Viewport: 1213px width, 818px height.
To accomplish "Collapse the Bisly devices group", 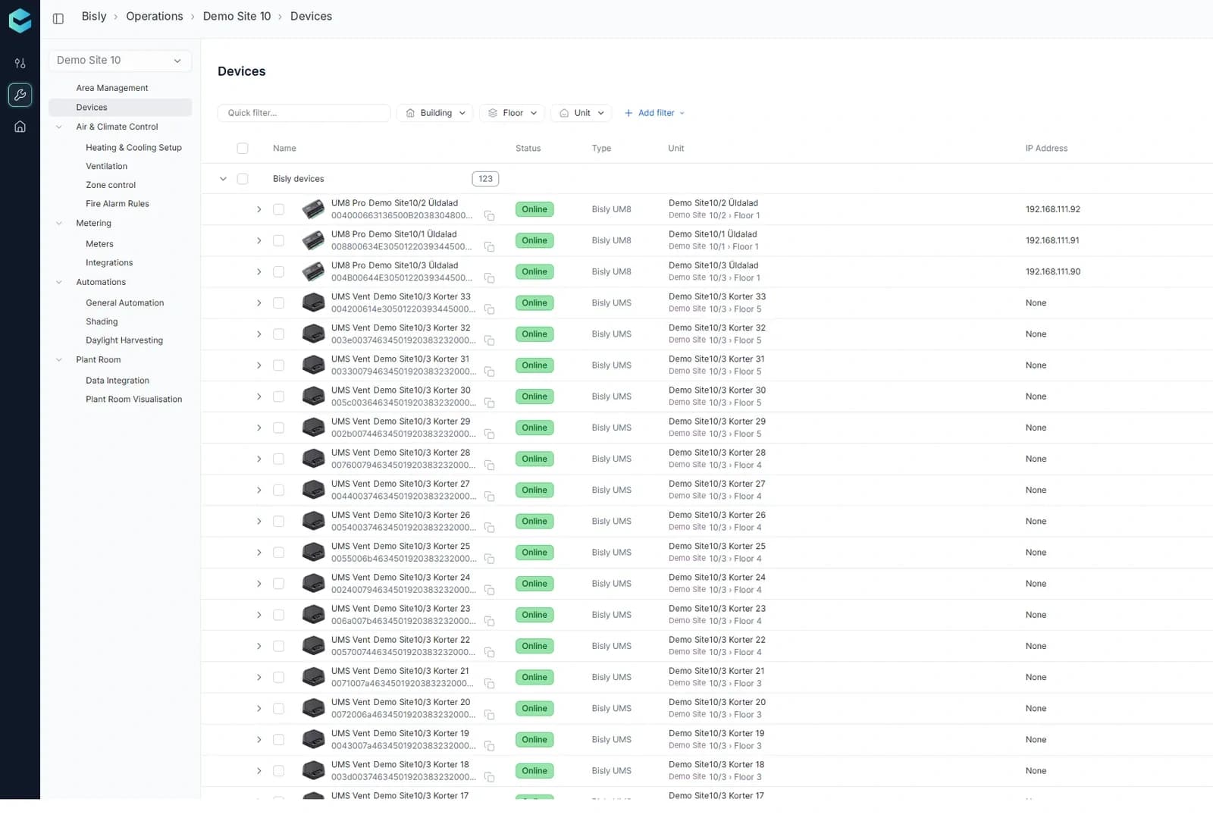I will (223, 179).
